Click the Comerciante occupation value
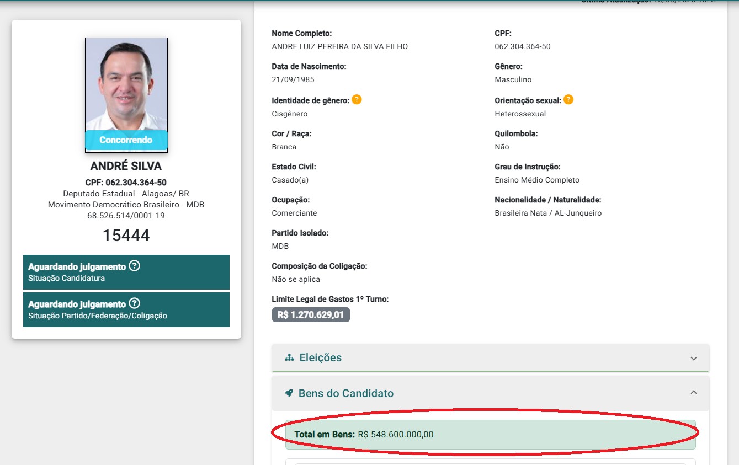The height and width of the screenshot is (465, 739). 295,213
